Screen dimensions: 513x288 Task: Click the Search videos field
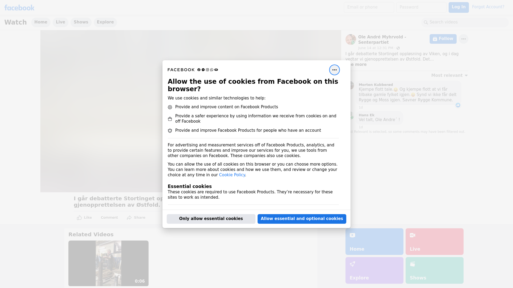click(x=465, y=22)
